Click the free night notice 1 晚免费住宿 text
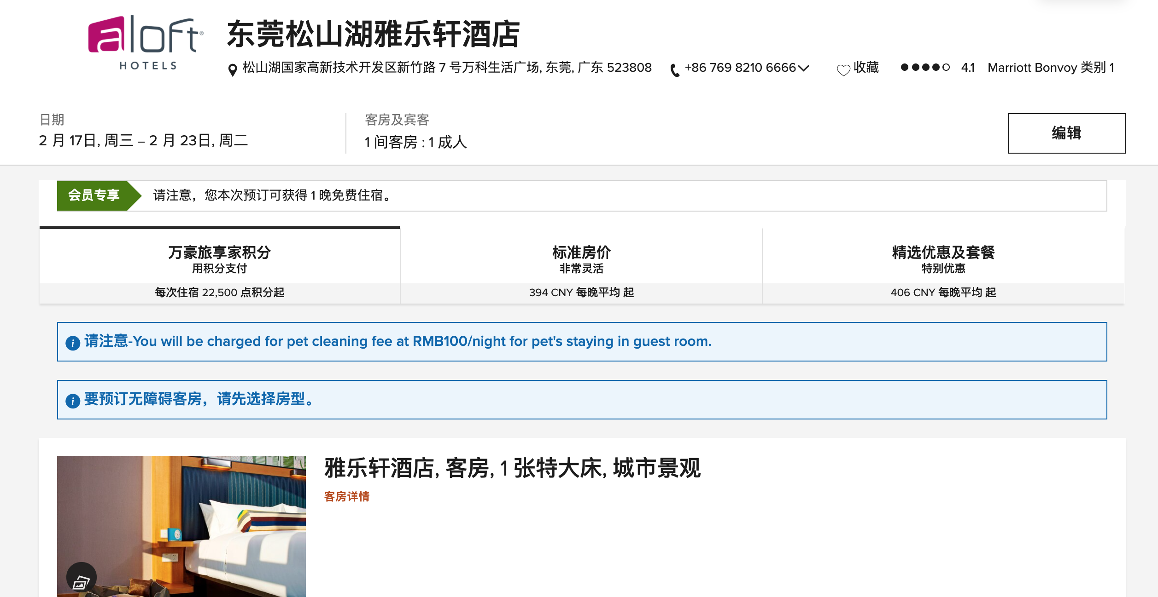Viewport: 1158px width, 597px height. click(x=273, y=195)
